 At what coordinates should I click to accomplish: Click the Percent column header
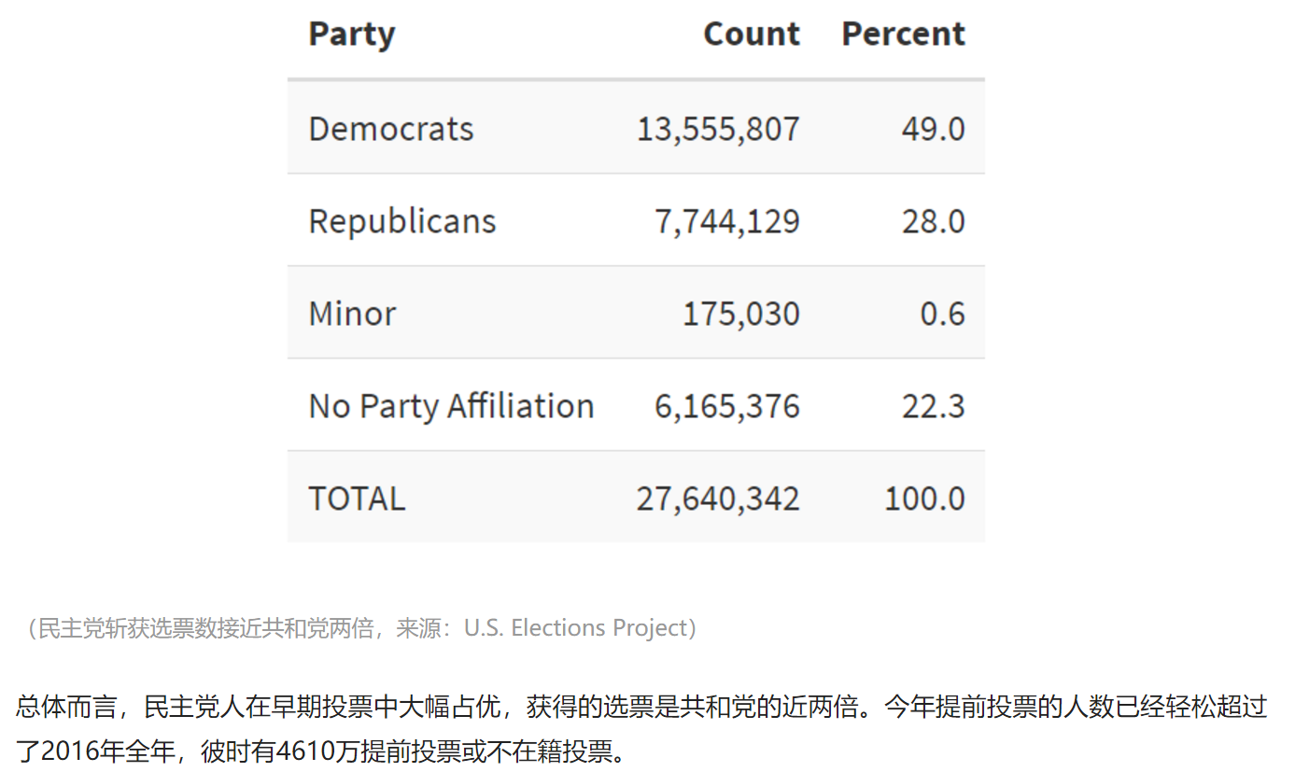[903, 35]
